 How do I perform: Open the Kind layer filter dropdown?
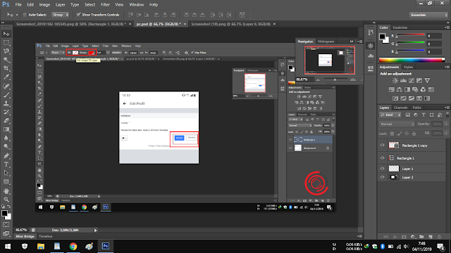click(x=390, y=115)
